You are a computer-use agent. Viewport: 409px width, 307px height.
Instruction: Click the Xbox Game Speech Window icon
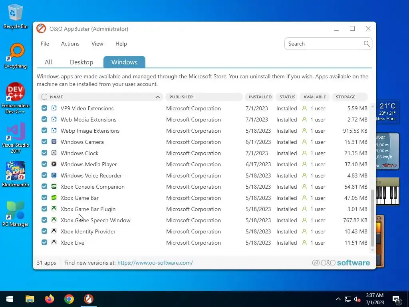pos(54,220)
